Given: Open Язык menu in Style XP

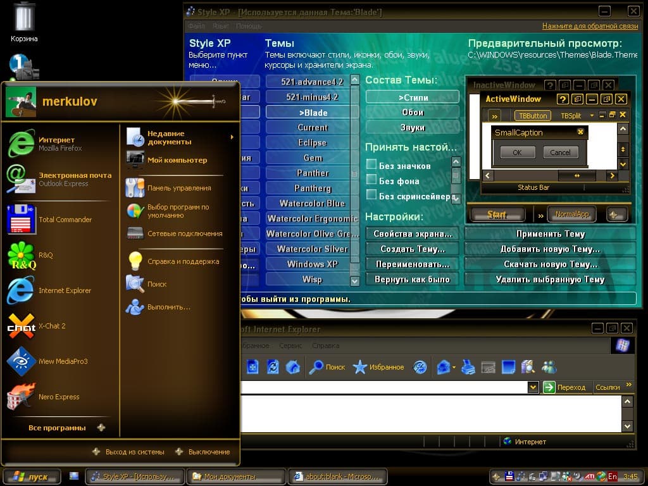Looking at the screenshot, I should coord(221,25).
